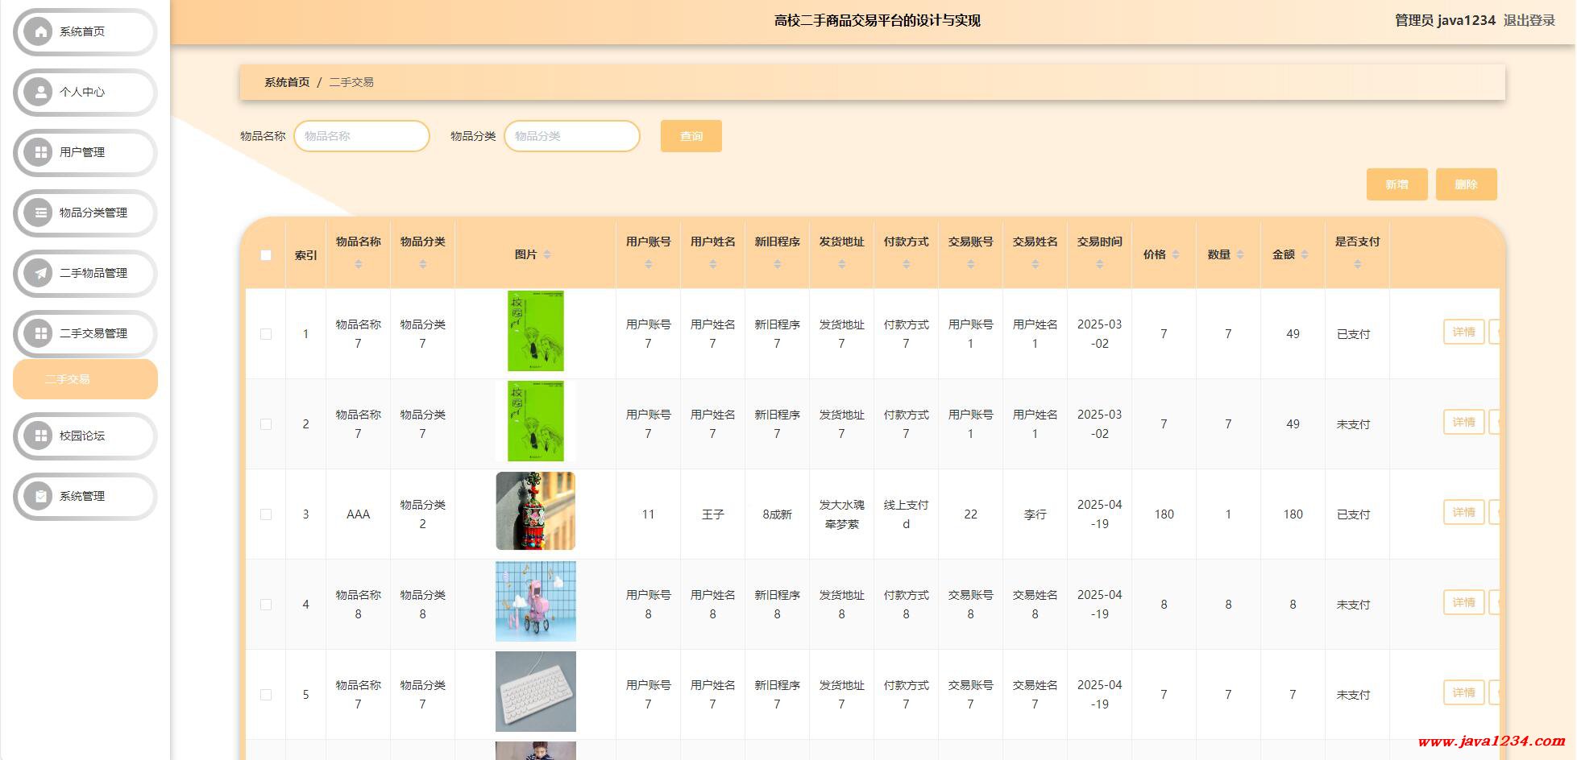This screenshot has width=1577, height=760.
Task: Sort by 发货地址 column arrows
Action: tap(842, 264)
